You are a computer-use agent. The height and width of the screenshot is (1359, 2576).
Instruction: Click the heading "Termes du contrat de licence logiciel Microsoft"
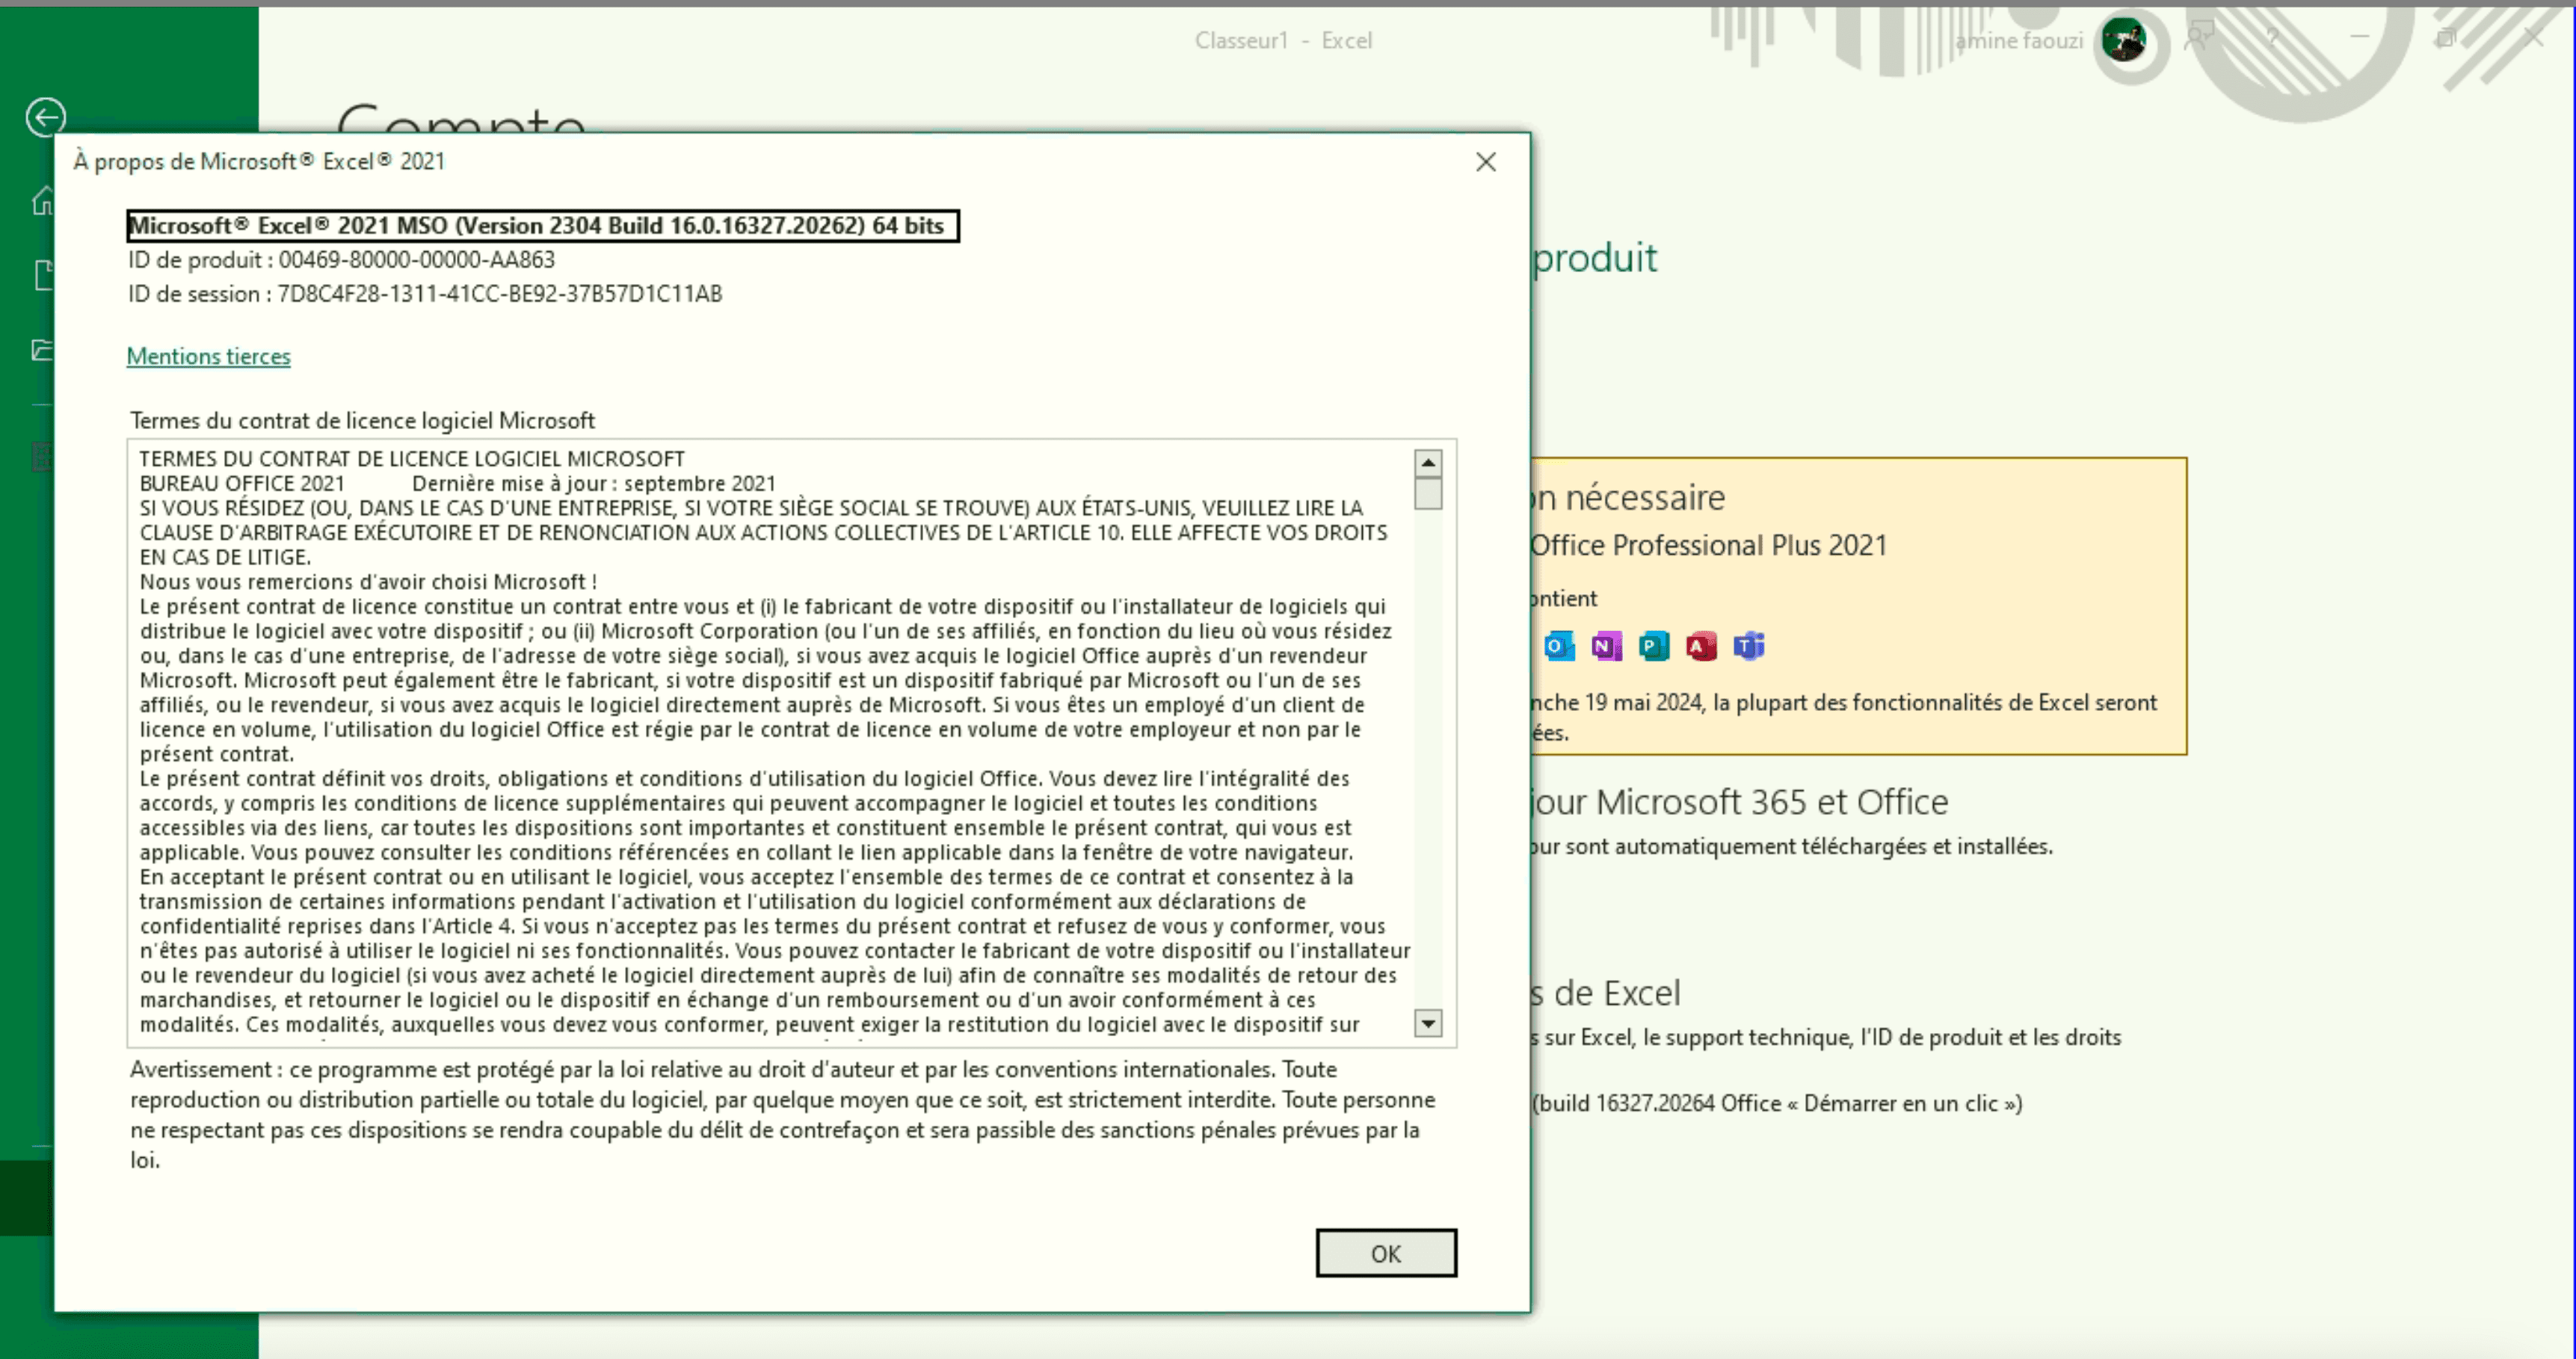coord(362,421)
